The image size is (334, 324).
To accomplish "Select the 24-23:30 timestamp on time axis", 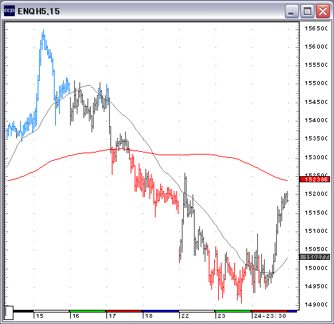I will pos(270,316).
